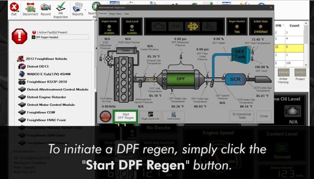Start recording with the Record icon

(46, 9)
